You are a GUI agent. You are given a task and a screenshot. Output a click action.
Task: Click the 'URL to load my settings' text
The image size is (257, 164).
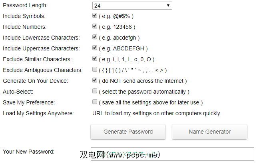(x=156, y=113)
